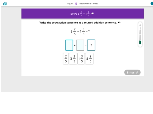Click the teal button at top right edge

152,4
